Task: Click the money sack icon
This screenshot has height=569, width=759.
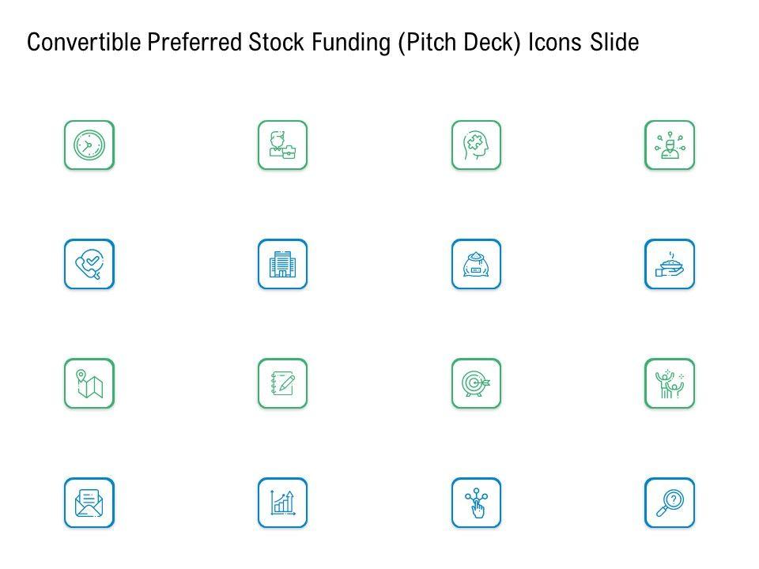Action: pyautogui.click(x=476, y=264)
